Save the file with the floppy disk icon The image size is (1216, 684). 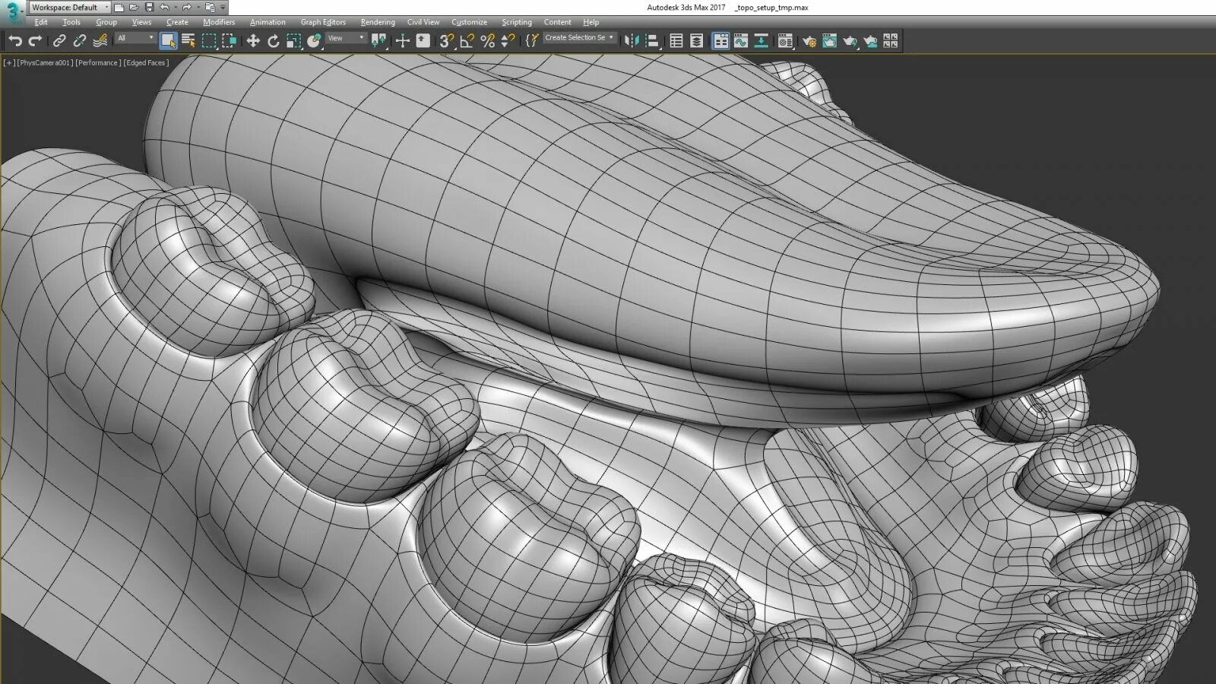click(x=149, y=8)
